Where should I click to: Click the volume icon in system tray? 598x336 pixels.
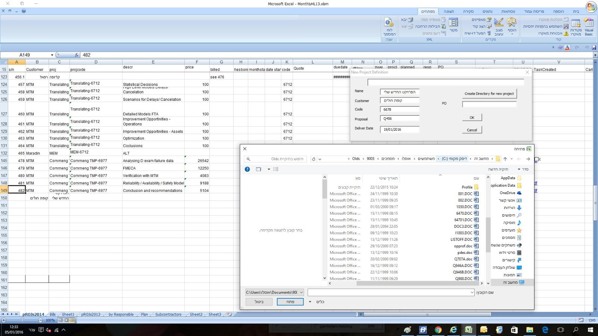point(48,330)
